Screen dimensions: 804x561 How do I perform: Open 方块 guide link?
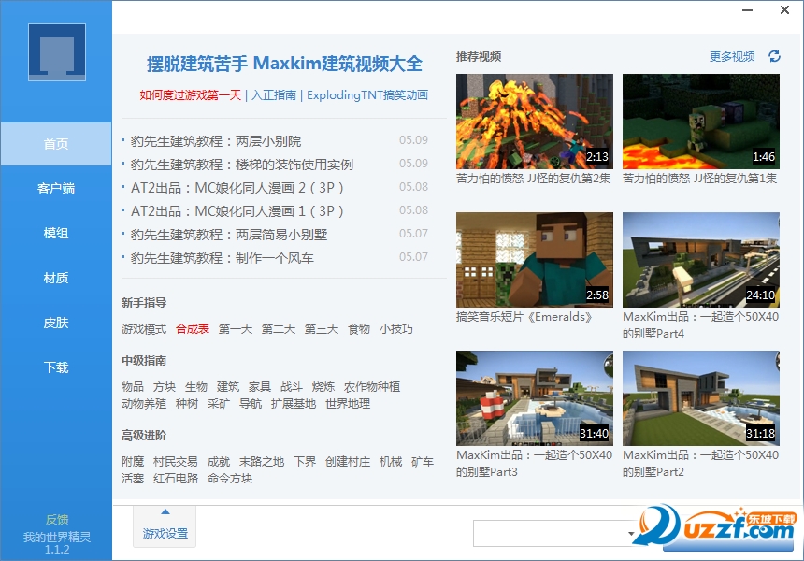tap(165, 387)
